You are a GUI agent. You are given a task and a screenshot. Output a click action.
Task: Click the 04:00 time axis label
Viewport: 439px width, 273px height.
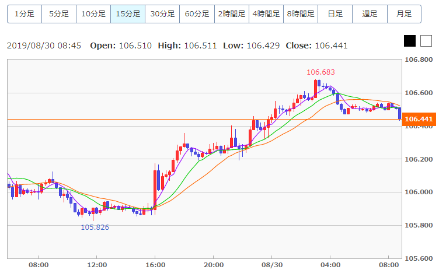[330, 265]
